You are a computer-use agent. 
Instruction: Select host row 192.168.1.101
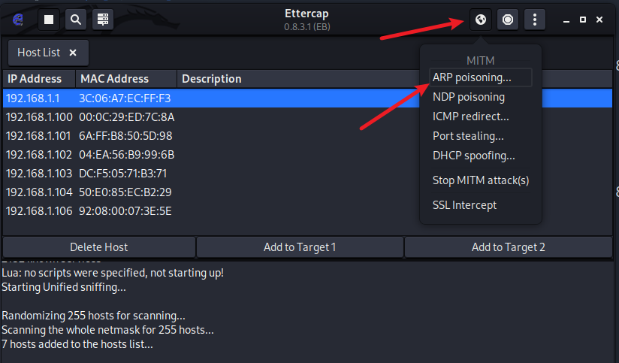pos(307,136)
